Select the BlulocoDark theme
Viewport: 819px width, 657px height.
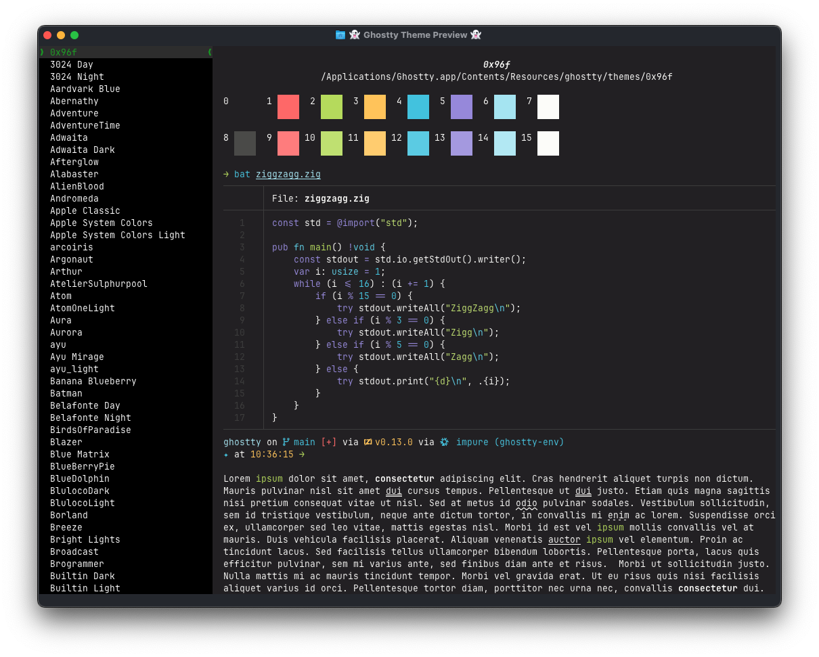click(80, 491)
